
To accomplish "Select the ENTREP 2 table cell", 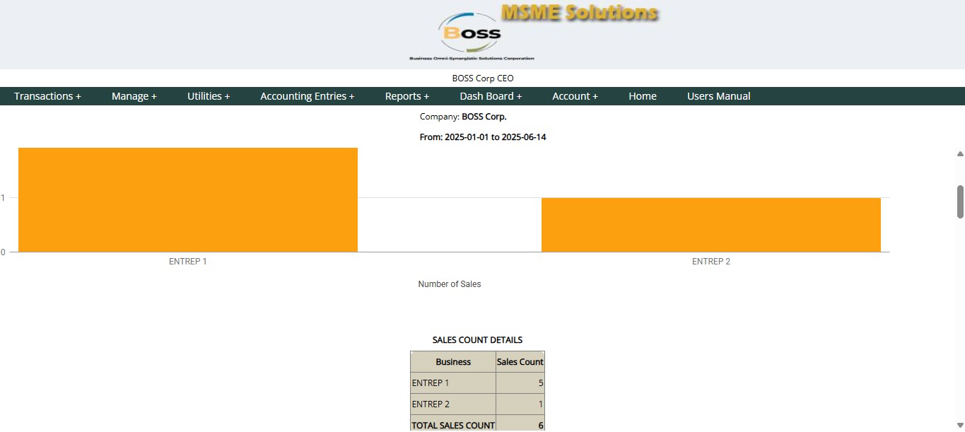I will click(x=453, y=404).
